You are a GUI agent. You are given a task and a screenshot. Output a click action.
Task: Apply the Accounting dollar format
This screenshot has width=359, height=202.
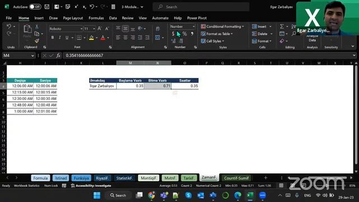click(173, 34)
